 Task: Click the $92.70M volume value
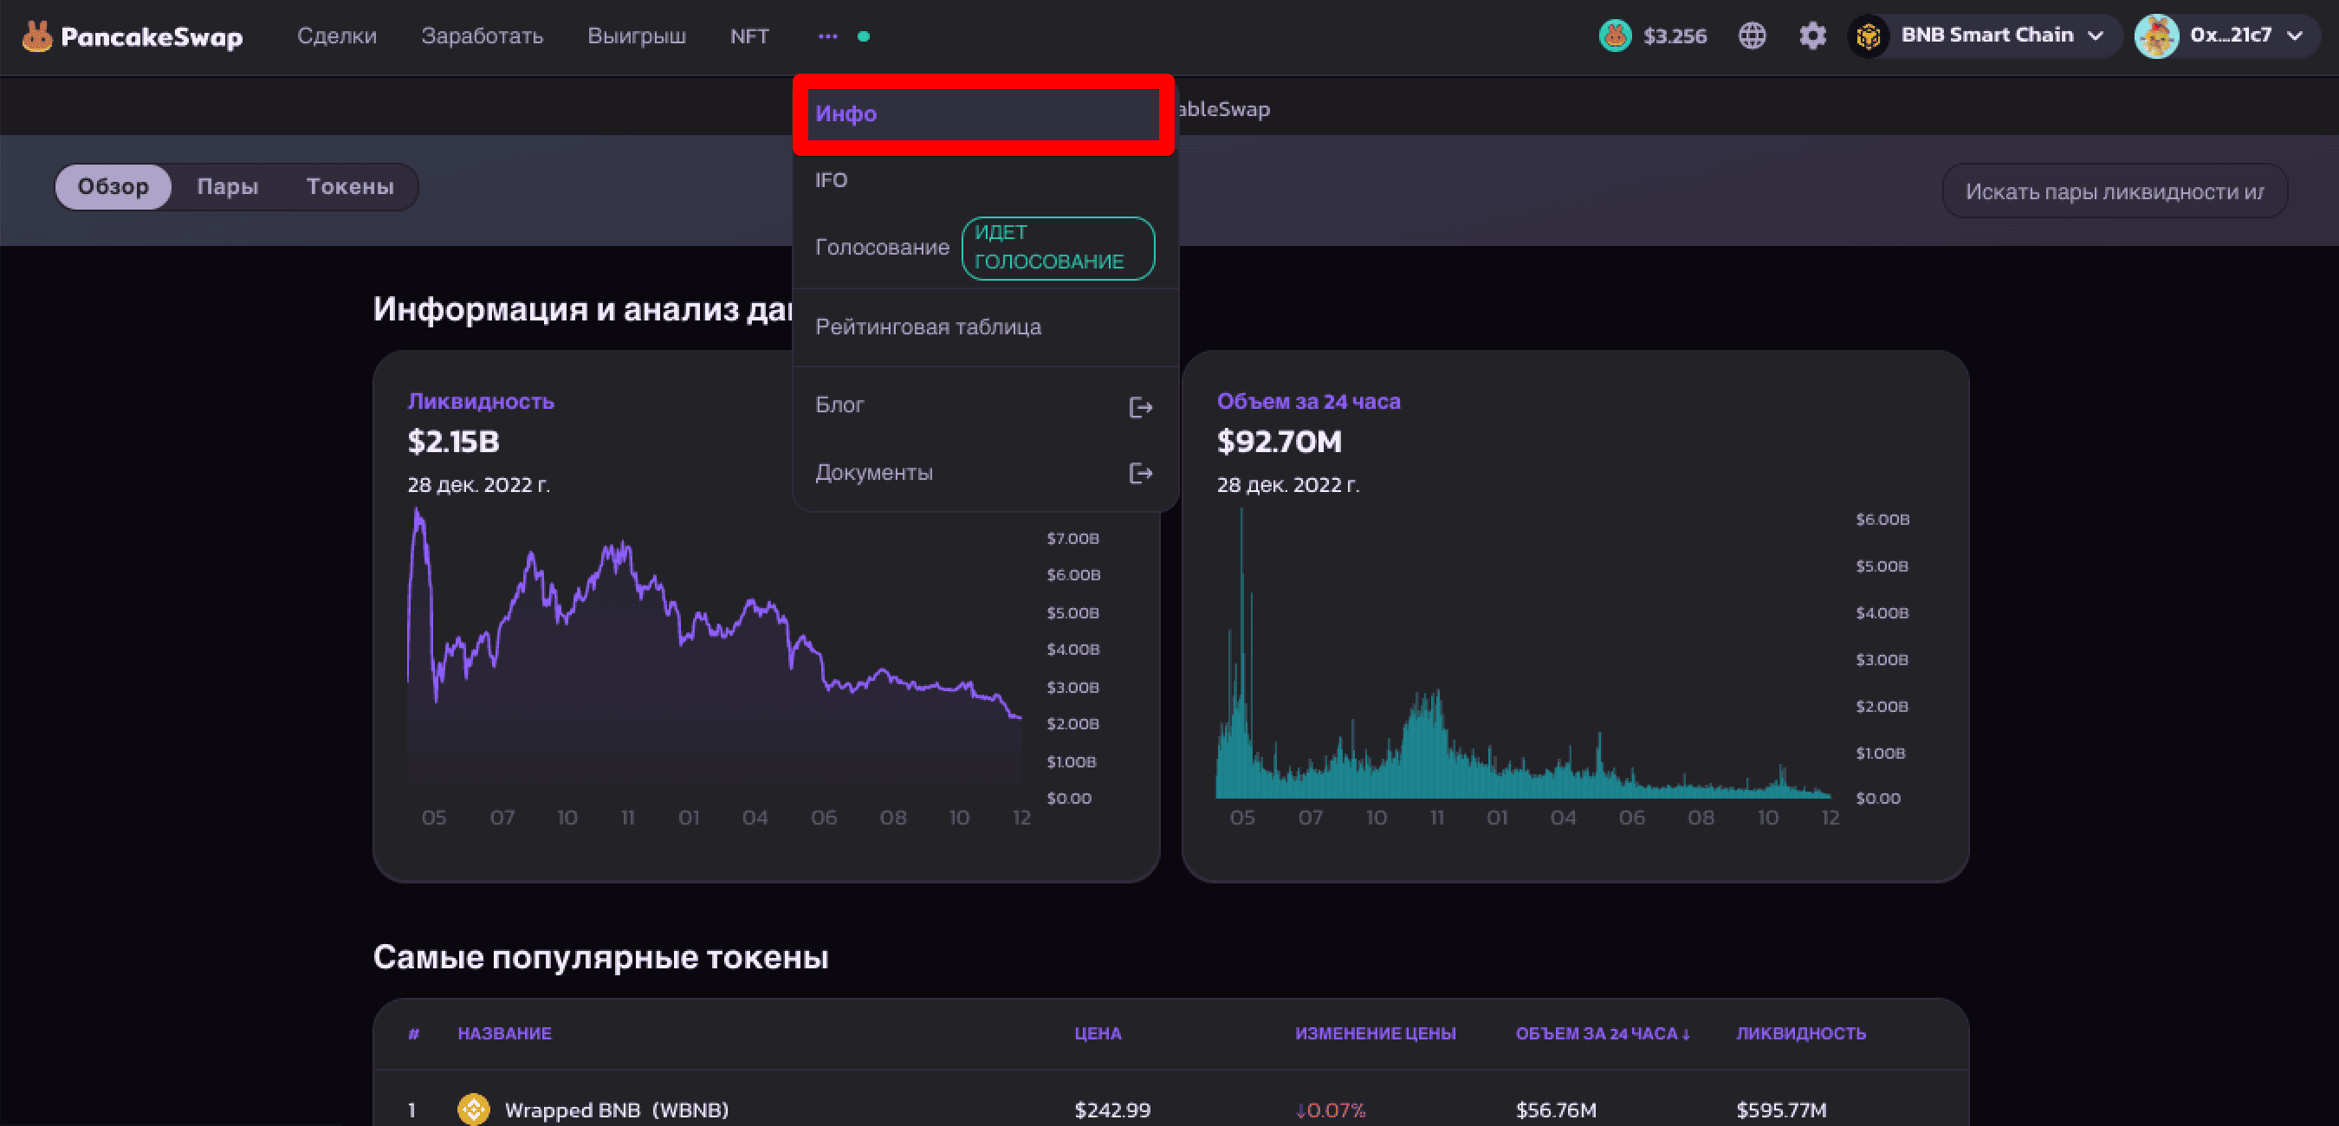[1279, 443]
